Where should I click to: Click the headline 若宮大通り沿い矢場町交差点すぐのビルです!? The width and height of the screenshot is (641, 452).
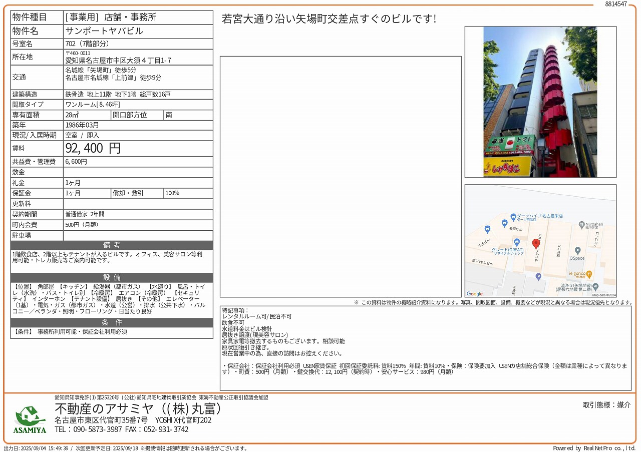coord(329,19)
